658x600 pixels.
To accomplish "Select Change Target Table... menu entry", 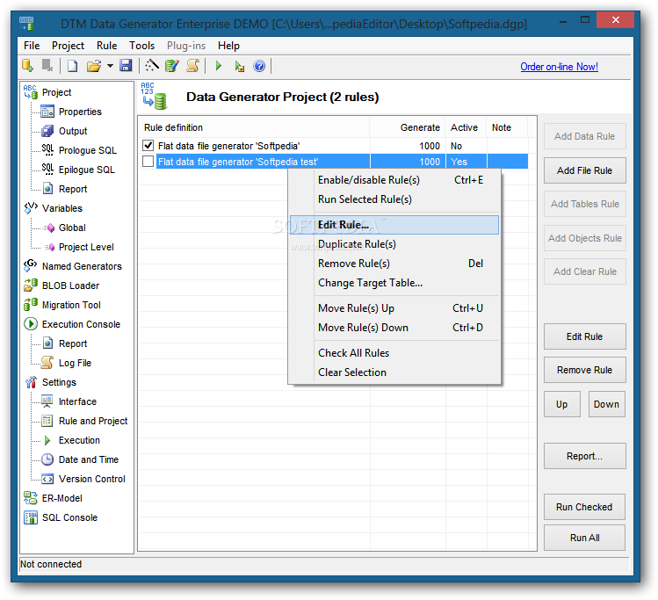I will (x=394, y=283).
